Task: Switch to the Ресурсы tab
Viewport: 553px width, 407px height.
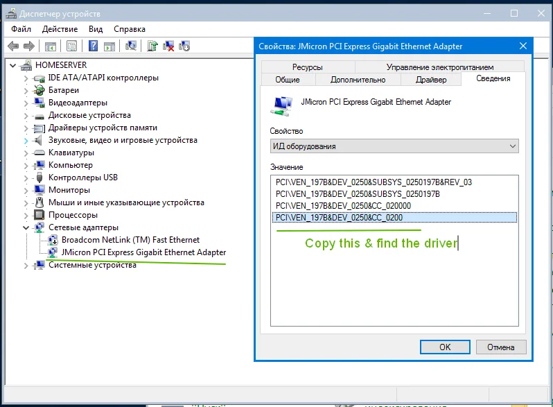Action: click(x=308, y=67)
